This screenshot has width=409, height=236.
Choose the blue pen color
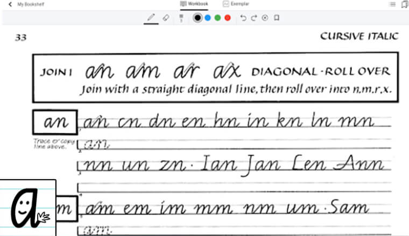tap(208, 18)
